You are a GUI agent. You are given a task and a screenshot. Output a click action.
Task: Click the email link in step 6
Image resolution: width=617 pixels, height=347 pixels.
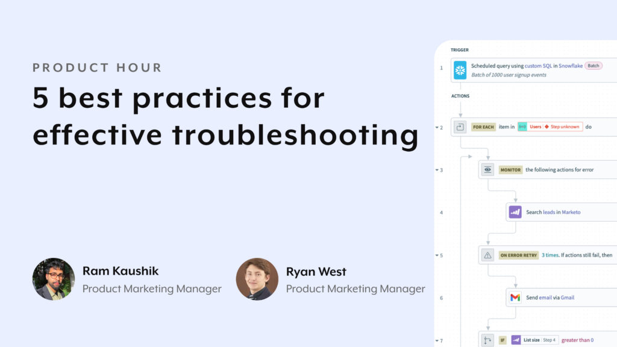click(545, 298)
